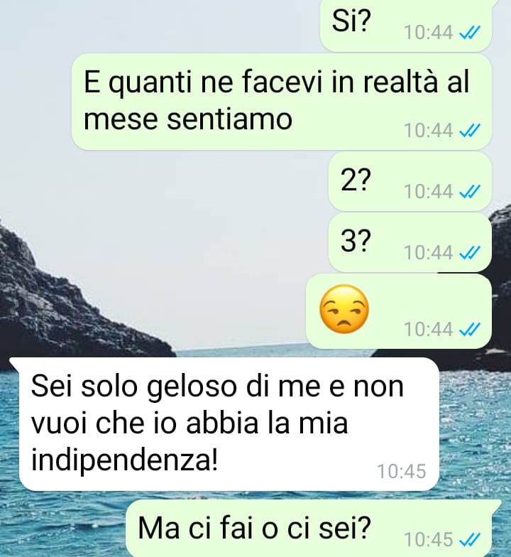Screen dimensions: 511x557
Task: Tap the blue double check beside '2?'
Action: click(470, 192)
